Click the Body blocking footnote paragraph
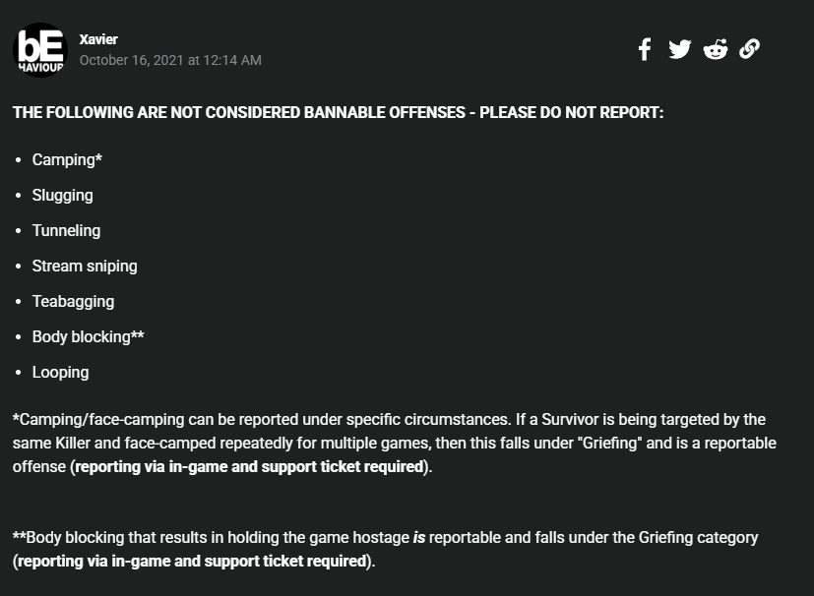 pyautogui.click(x=385, y=550)
